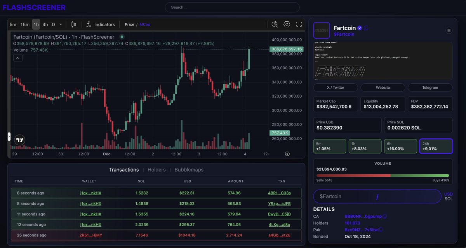The height and width of the screenshot is (248, 466).
Task: Click the Volume 757.43K legend label
Action: [x=31, y=50]
